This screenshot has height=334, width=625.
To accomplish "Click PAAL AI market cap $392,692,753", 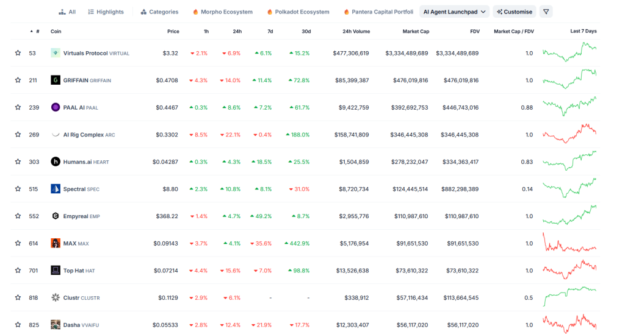I will [409, 107].
